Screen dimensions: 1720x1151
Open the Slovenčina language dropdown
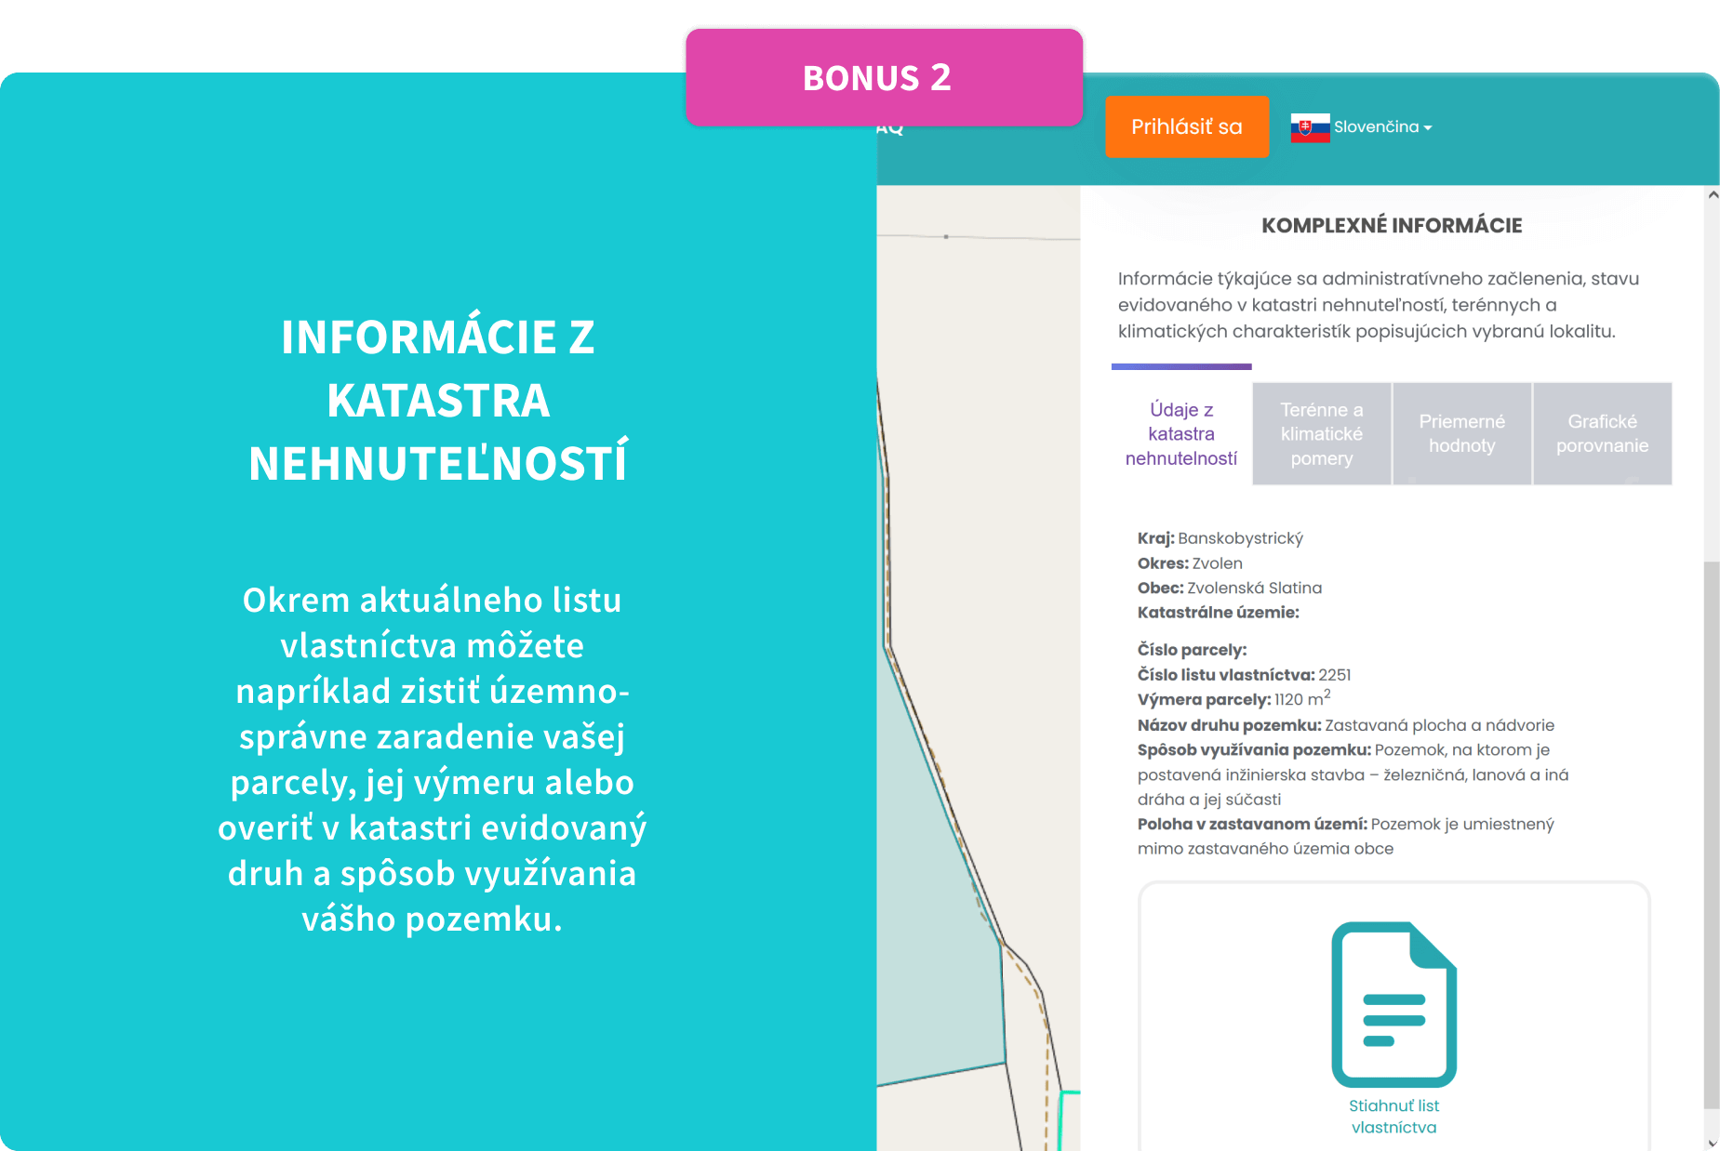coord(1376,127)
